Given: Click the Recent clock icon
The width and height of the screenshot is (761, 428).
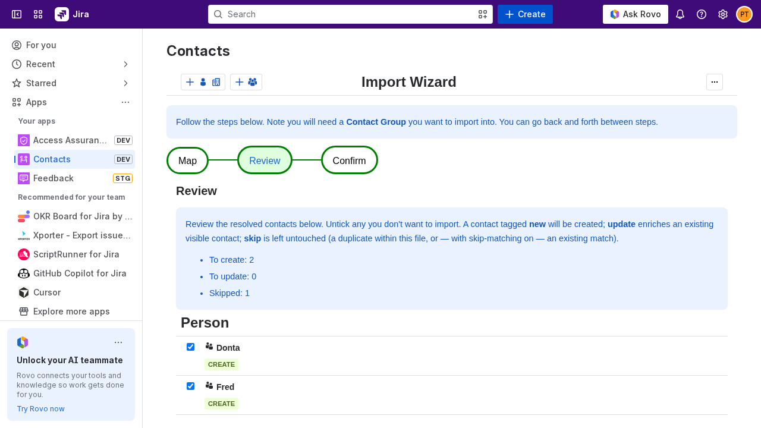Looking at the screenshot, I should (17, 64).
